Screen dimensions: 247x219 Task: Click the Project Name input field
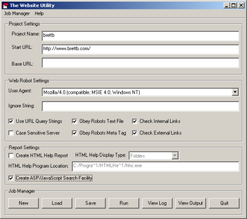[x=140, y=36]
